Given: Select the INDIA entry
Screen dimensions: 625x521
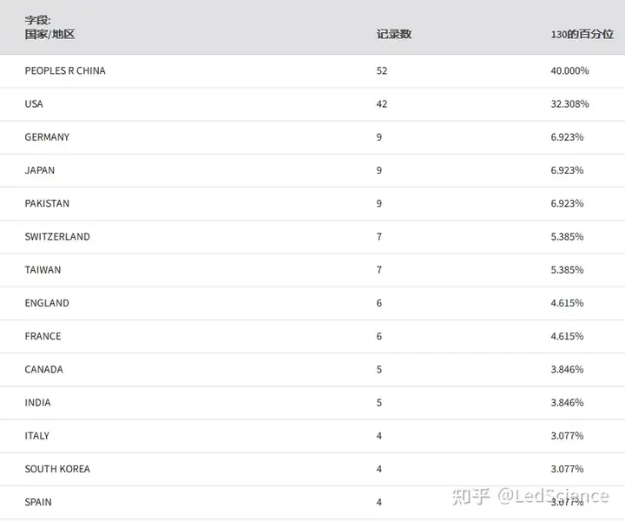Looking at the screenshot, I should tap(37, 403).
